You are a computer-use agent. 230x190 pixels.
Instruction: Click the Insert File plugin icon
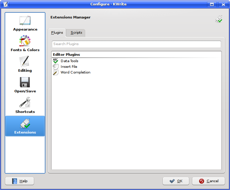[56, 67]
